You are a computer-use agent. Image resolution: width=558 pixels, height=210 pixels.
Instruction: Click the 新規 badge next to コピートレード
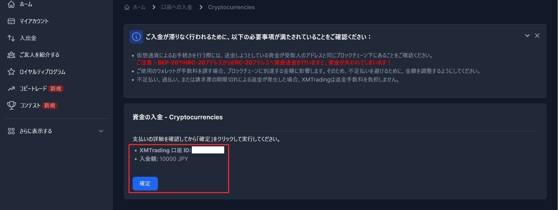pos(56,89)
